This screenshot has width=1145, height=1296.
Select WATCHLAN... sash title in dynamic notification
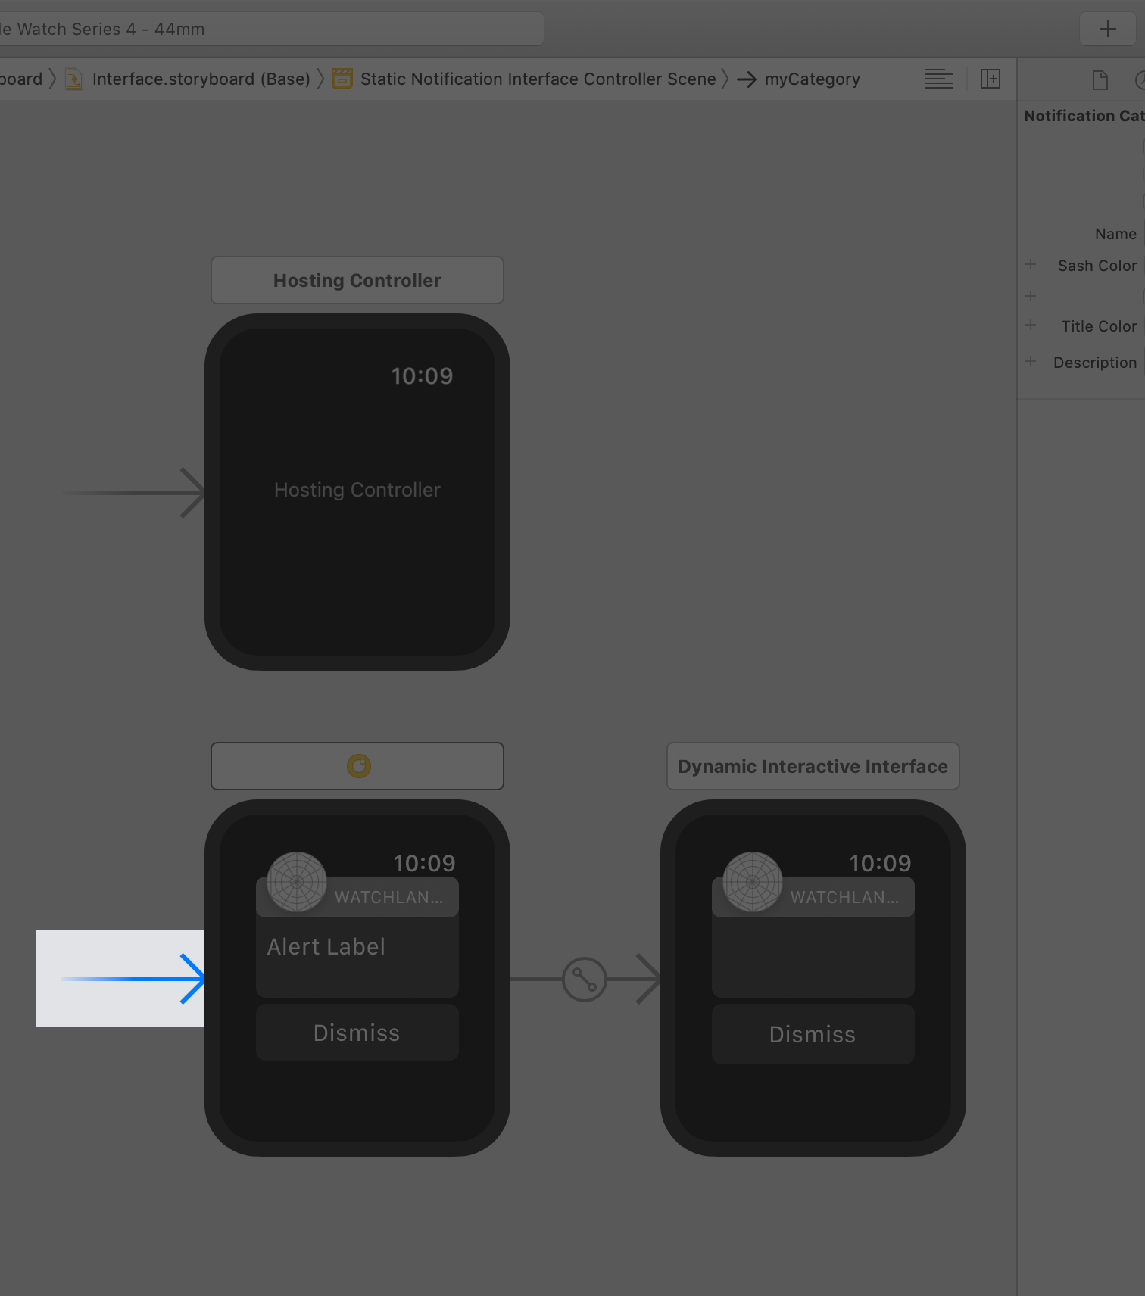click(x=845, y=898)
